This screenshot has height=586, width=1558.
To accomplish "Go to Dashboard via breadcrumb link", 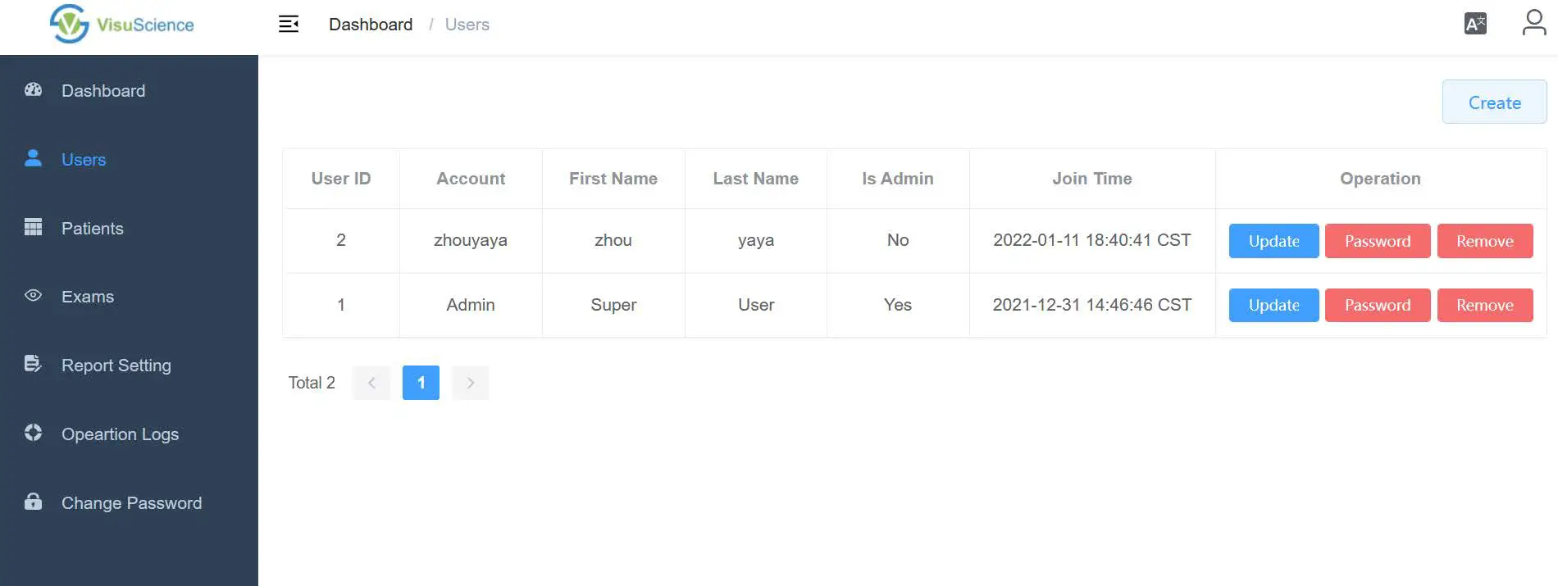I will pos(371,25).
